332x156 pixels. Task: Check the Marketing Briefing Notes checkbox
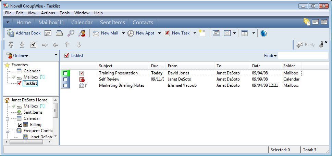coord(65,85)
